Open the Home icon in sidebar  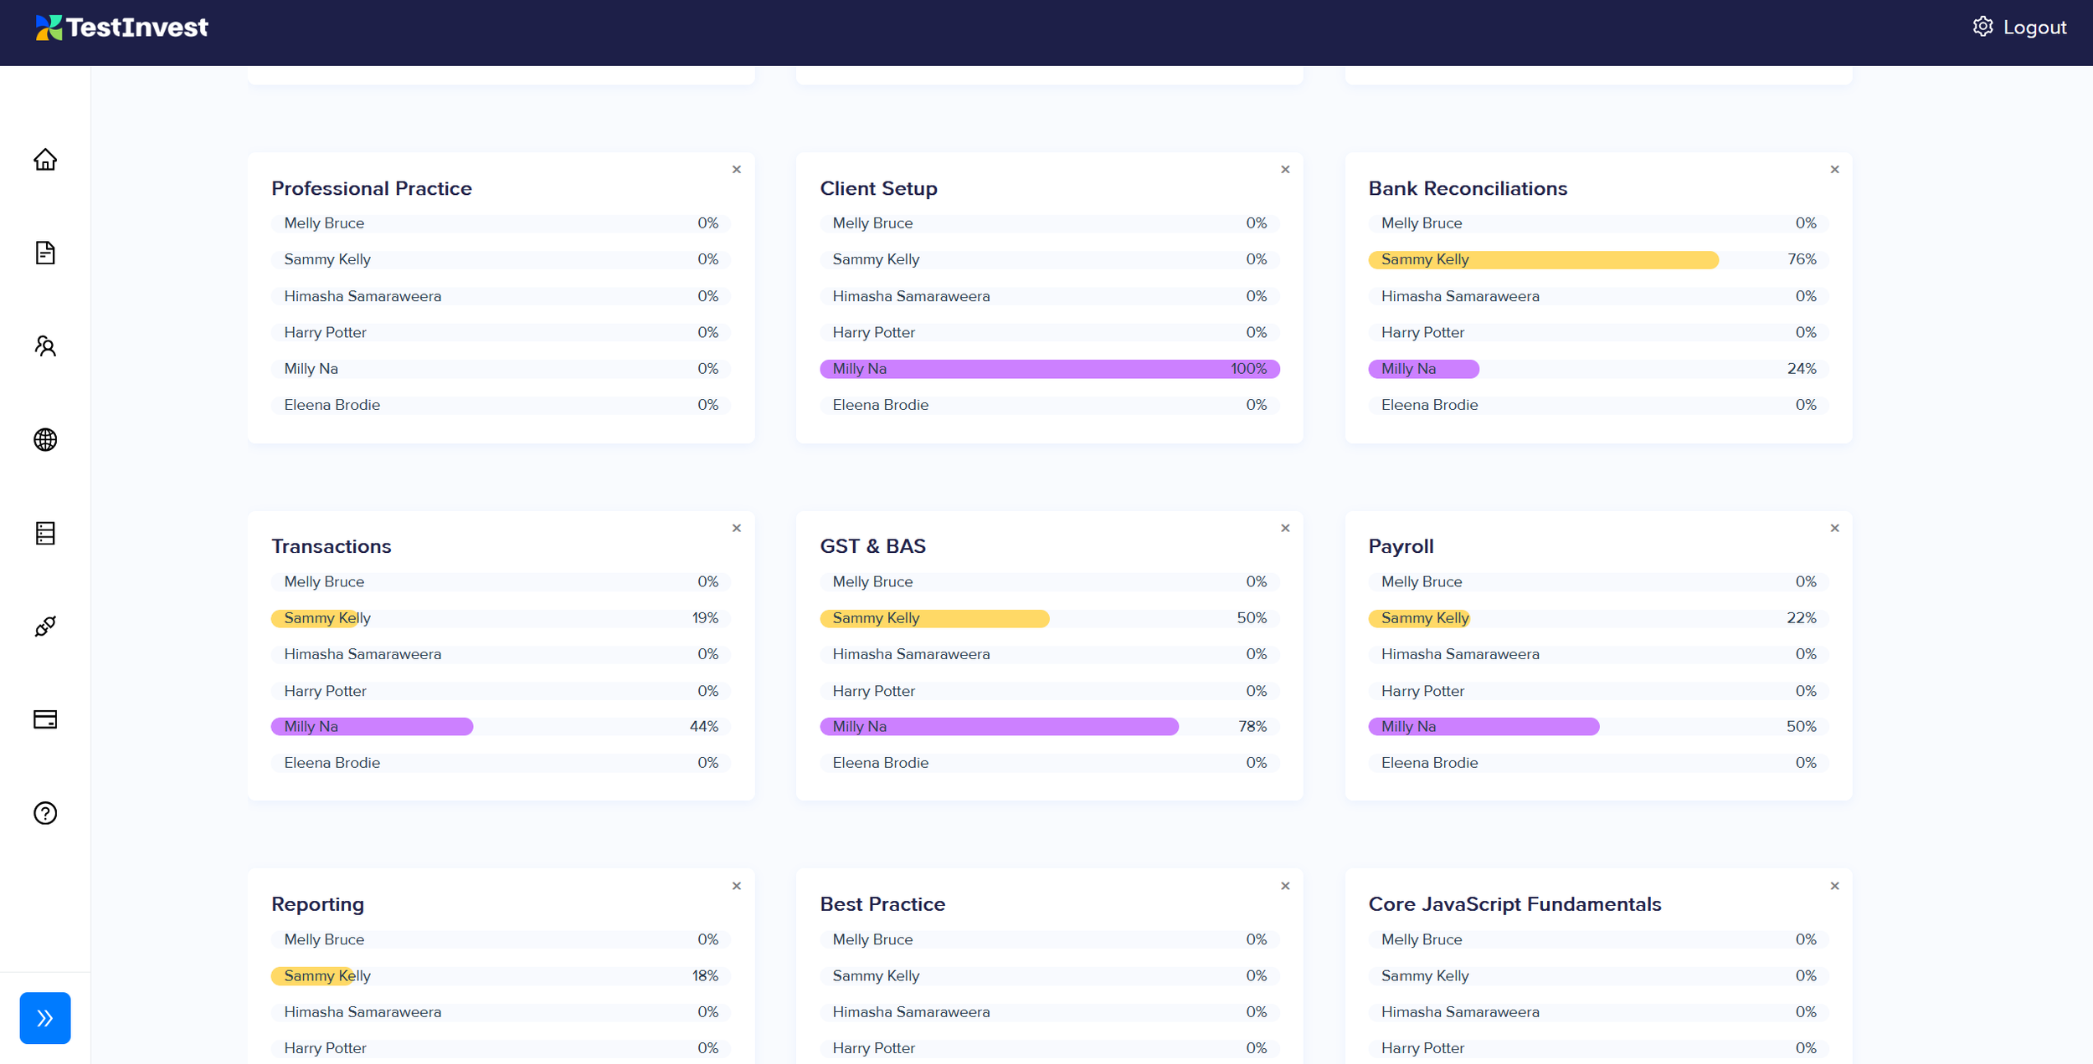[45, 159]
